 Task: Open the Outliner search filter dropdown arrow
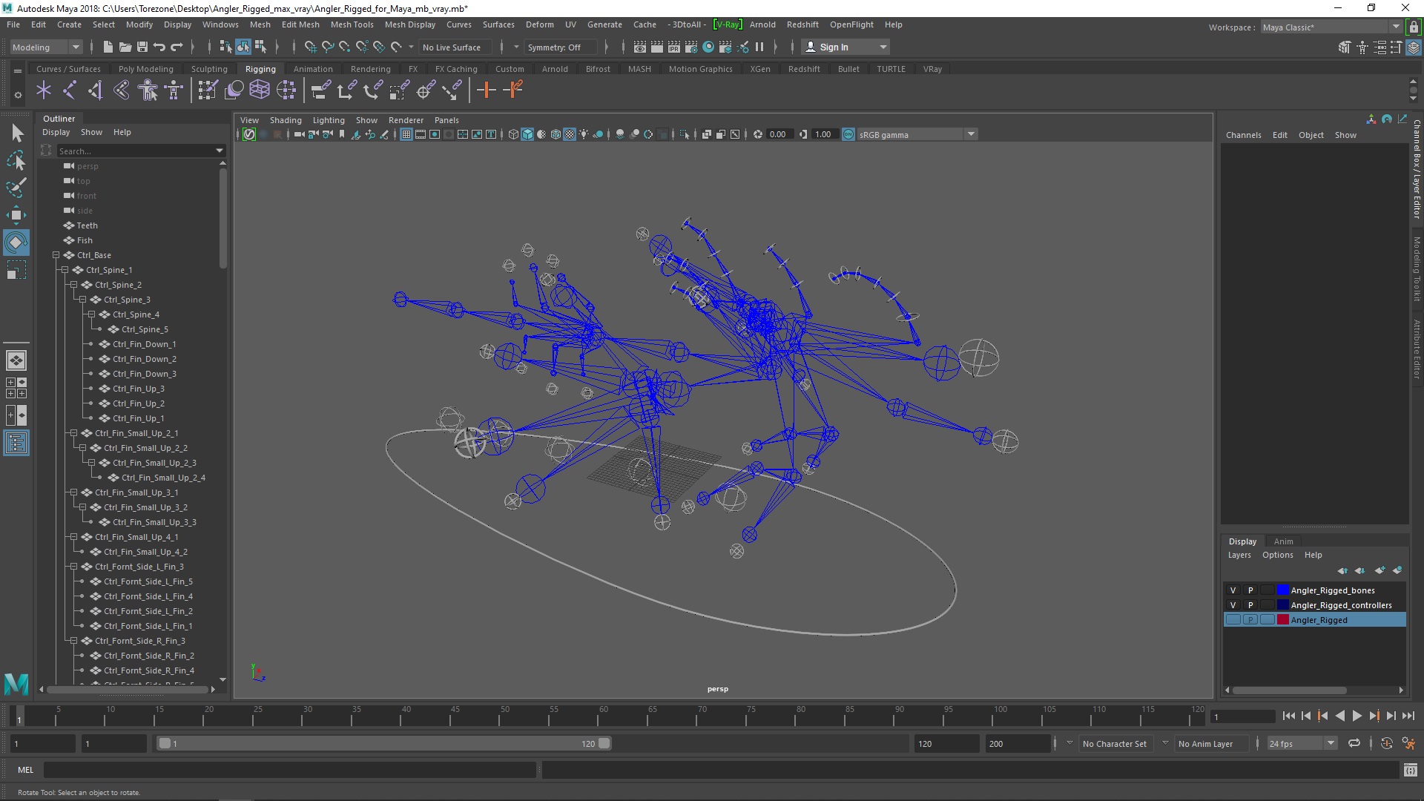pyautogui.click(x=220, y=151)
